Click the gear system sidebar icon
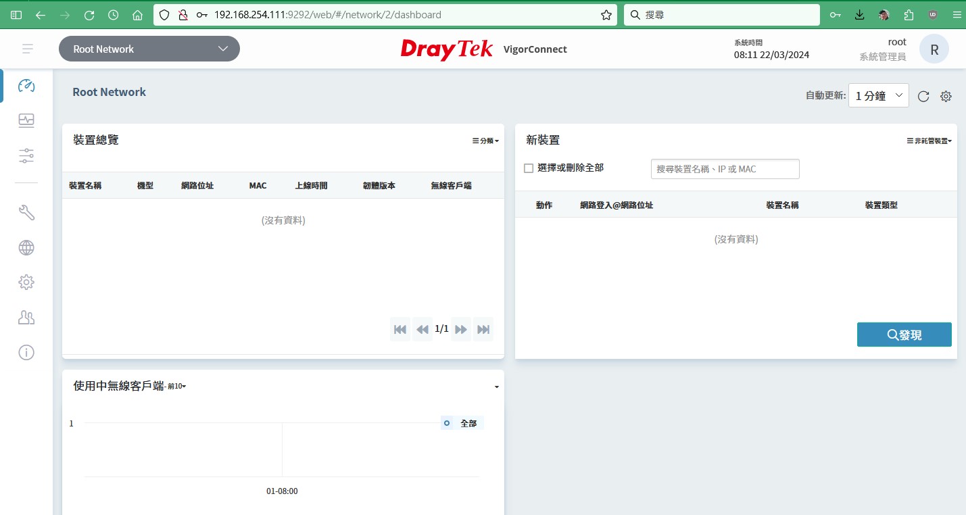This screenshot has height=515, width=966. pos(26,283)
